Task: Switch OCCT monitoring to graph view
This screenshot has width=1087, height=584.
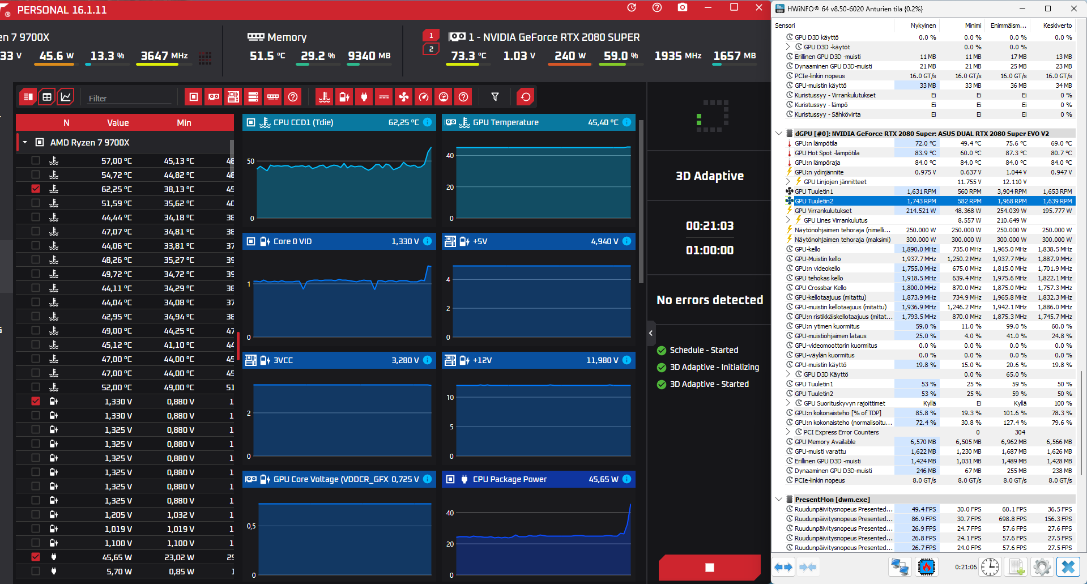Action: [66, 97]
